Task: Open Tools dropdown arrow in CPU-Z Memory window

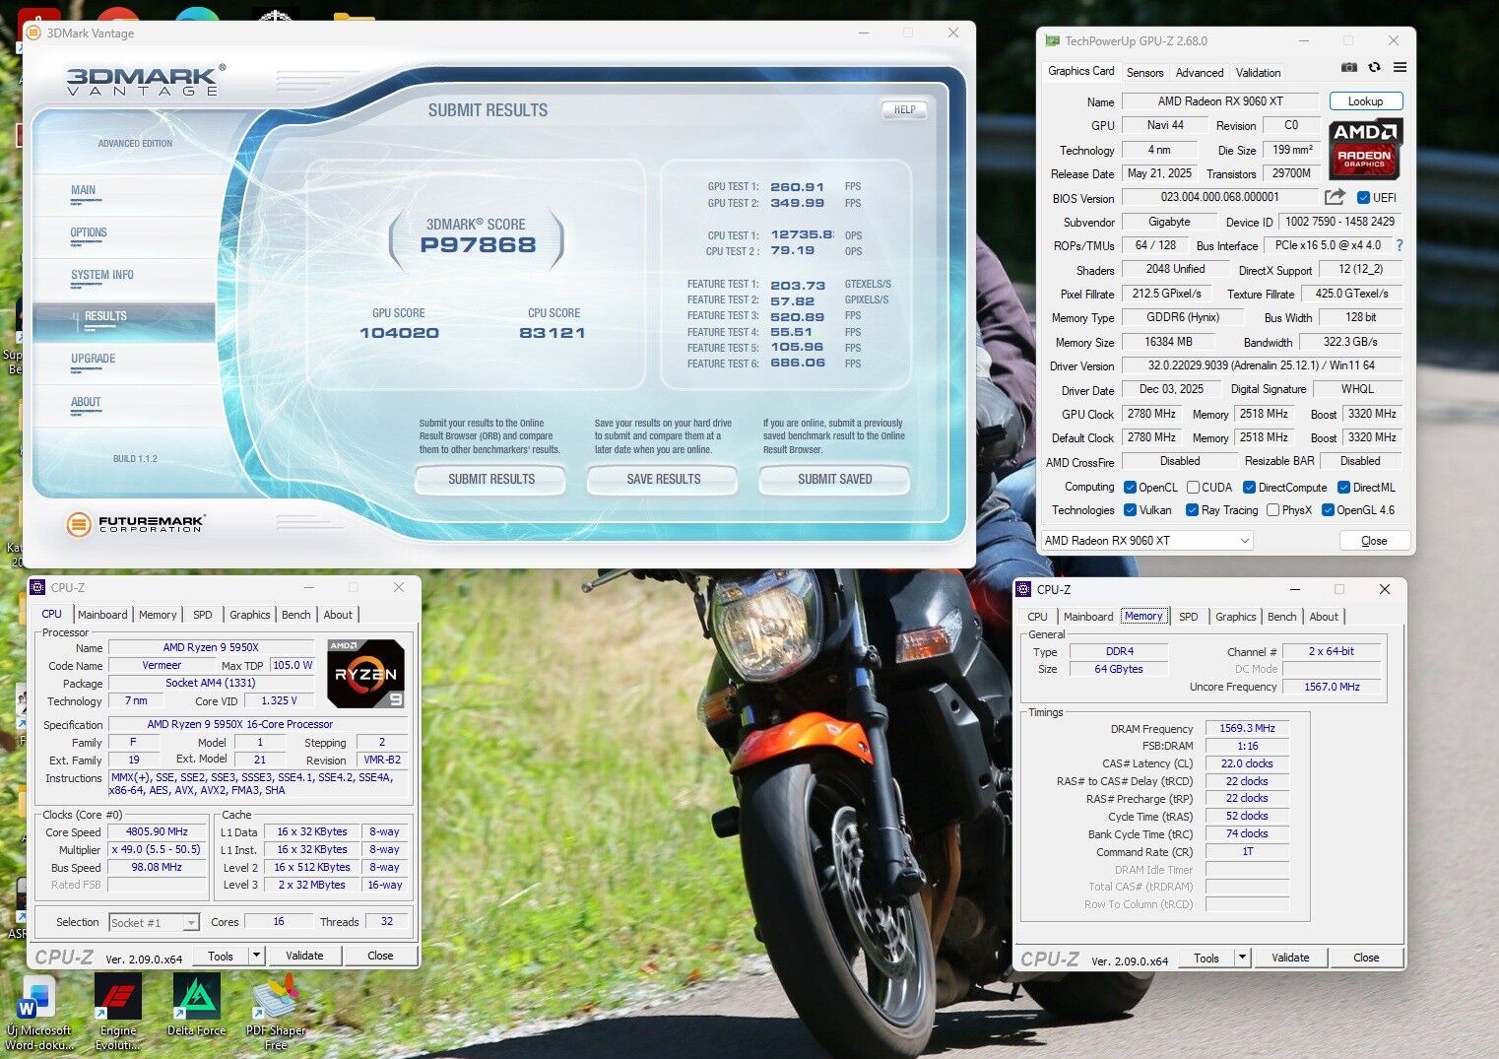Action: click(x=1242, y=958)
